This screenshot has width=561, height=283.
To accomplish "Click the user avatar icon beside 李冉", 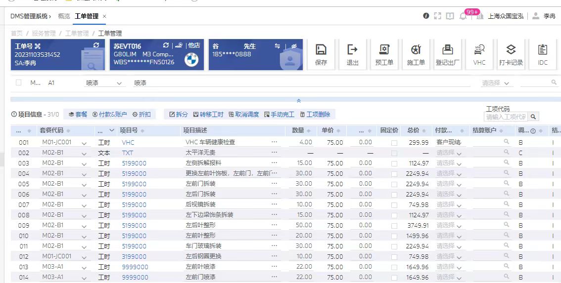I will [x=536, y=16].
